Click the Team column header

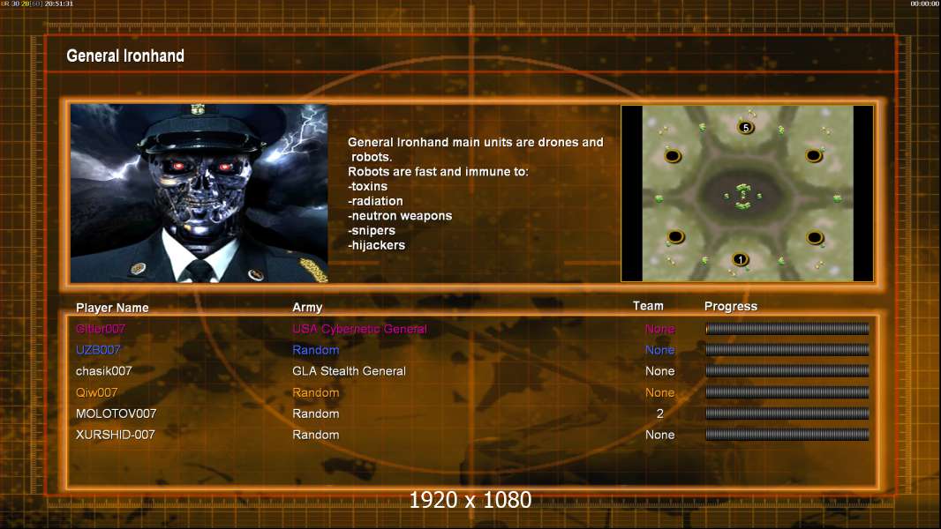648,306
